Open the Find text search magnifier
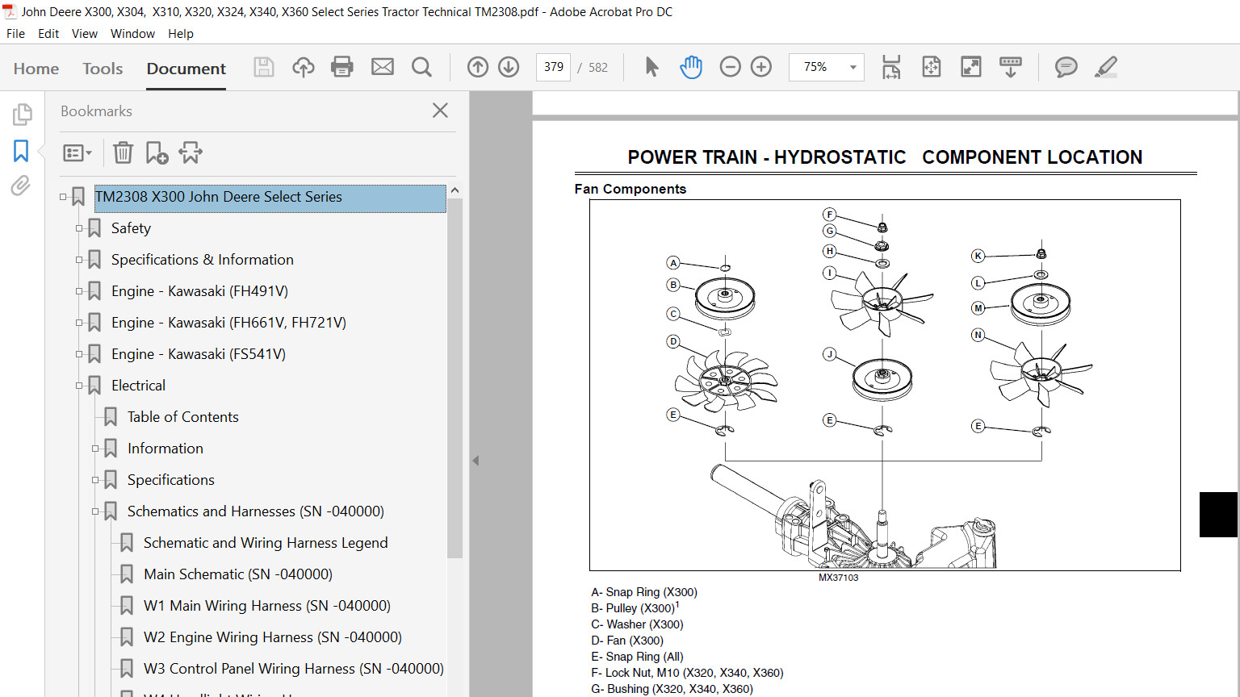 pyautogui.click(x=421, y=67)
